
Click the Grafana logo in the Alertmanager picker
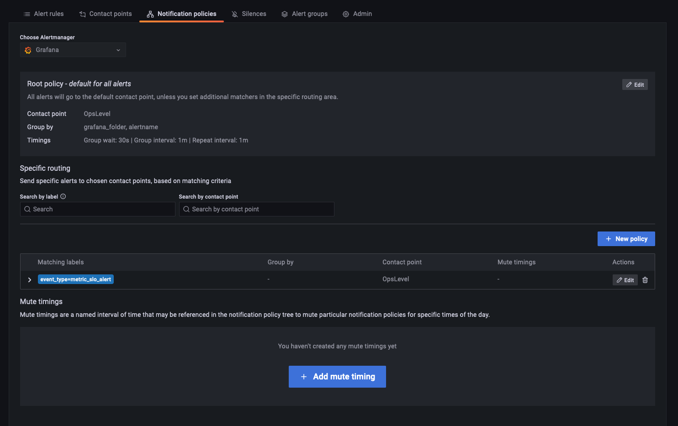point(28,50)
